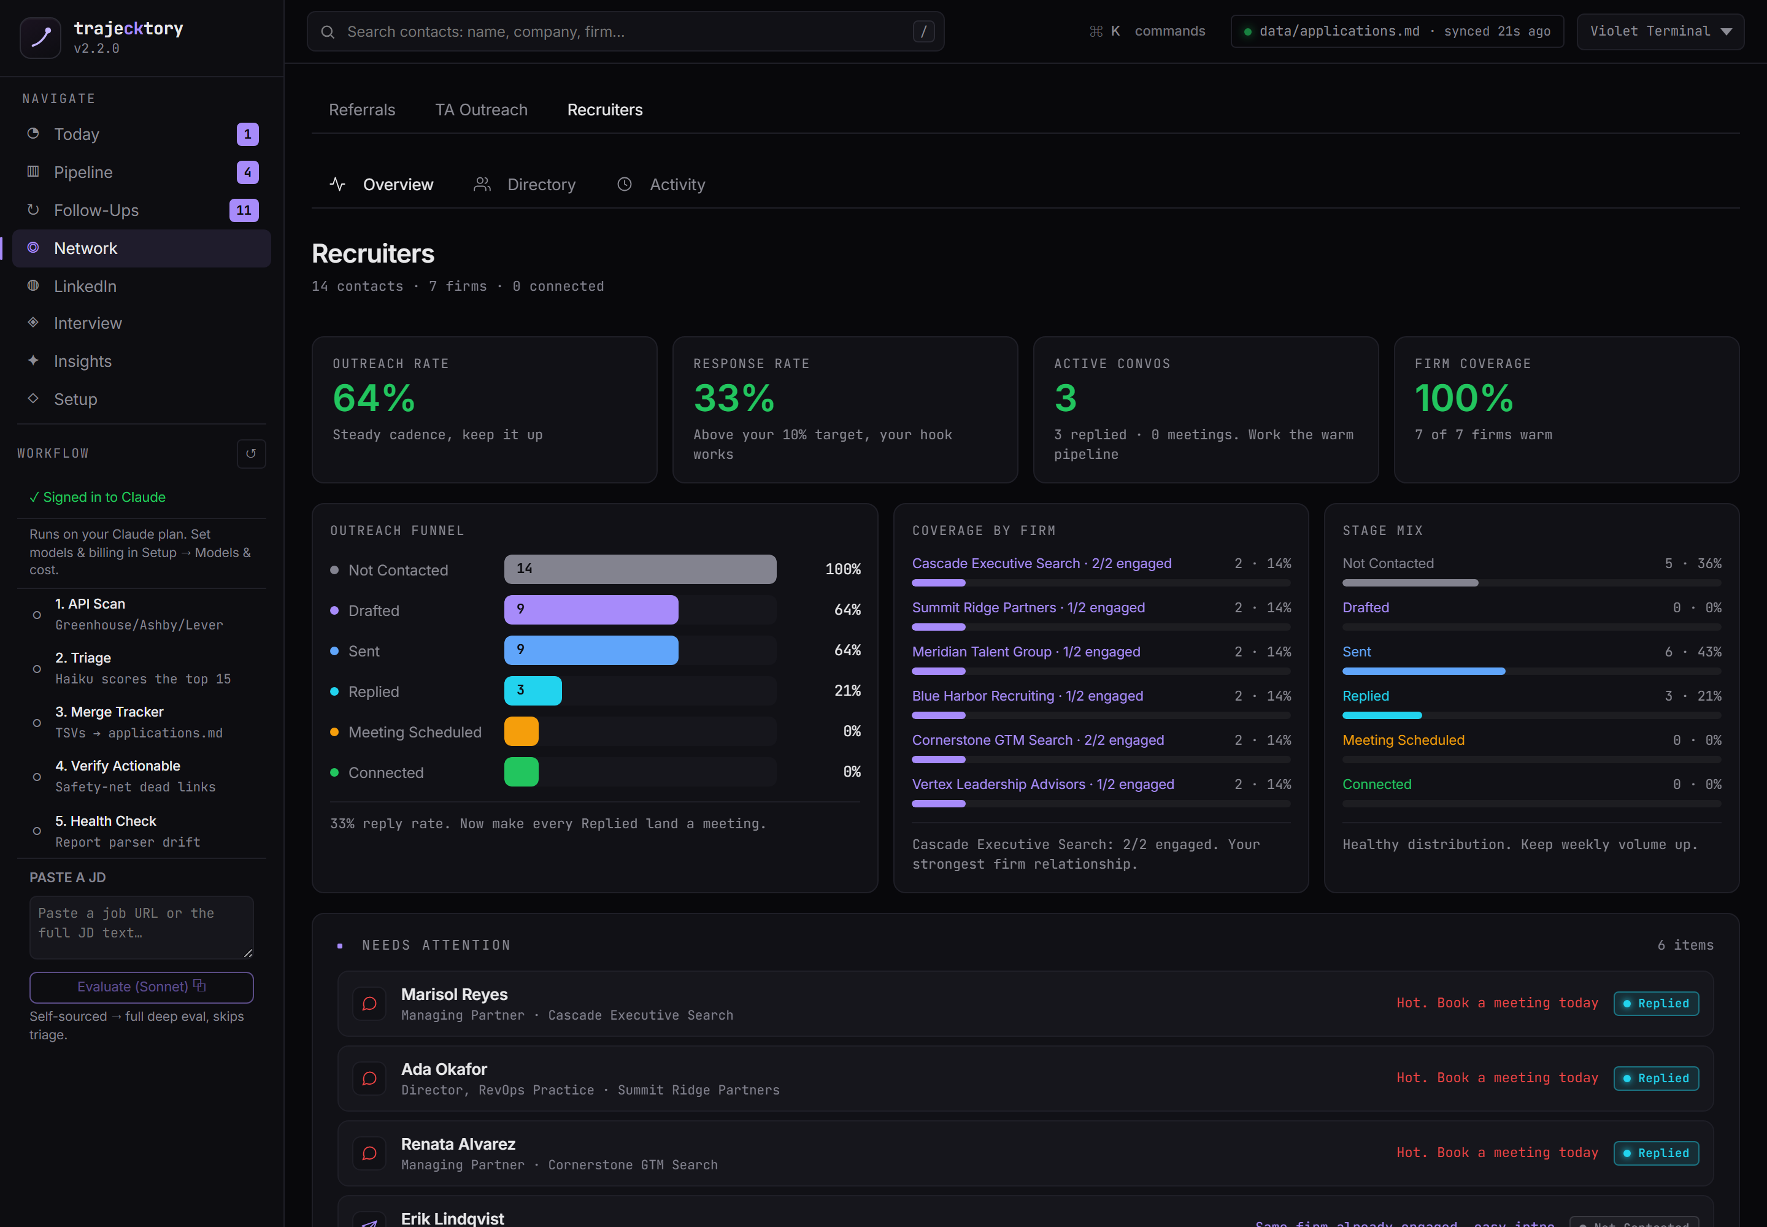This screenshot has width=1767, height=1227.
Task: Click the Active Convos card
Action: pyautogui.click(x=1206, y=410)
